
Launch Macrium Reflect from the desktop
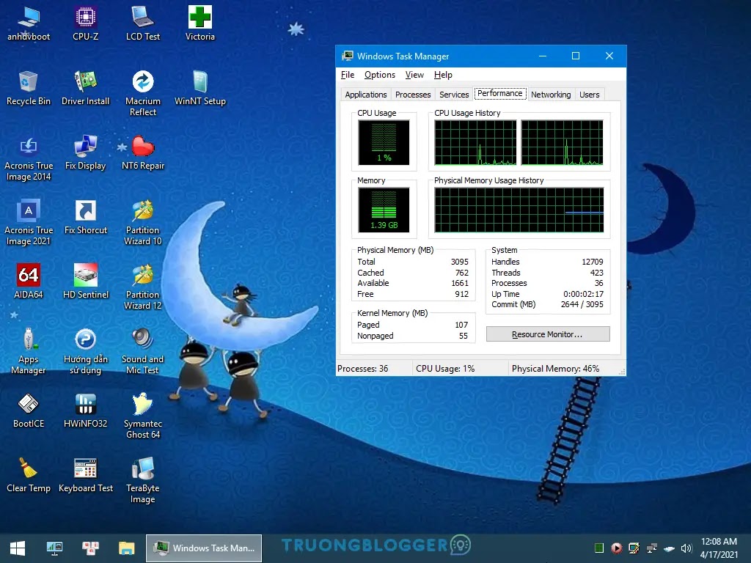pyautogui.click(x=143, y=94)
